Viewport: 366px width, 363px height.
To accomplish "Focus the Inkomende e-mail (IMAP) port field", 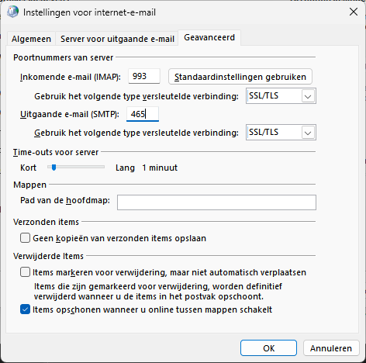I will [x=144, y=76].
